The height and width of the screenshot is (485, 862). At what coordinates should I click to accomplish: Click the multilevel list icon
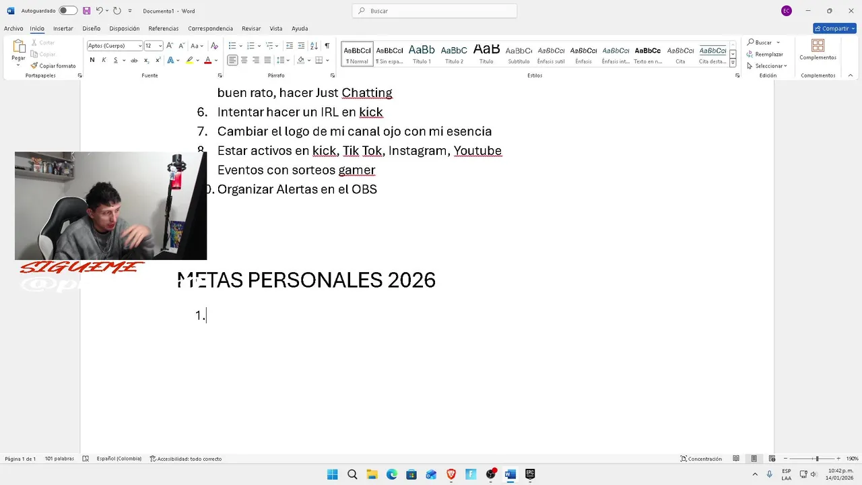coord(269,46)
